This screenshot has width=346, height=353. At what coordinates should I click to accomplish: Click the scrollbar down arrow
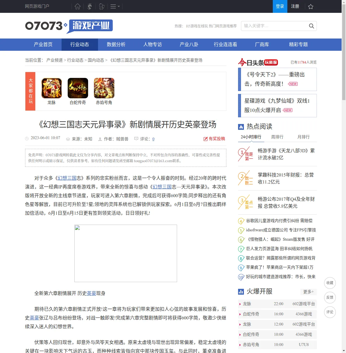click(344, 351)
